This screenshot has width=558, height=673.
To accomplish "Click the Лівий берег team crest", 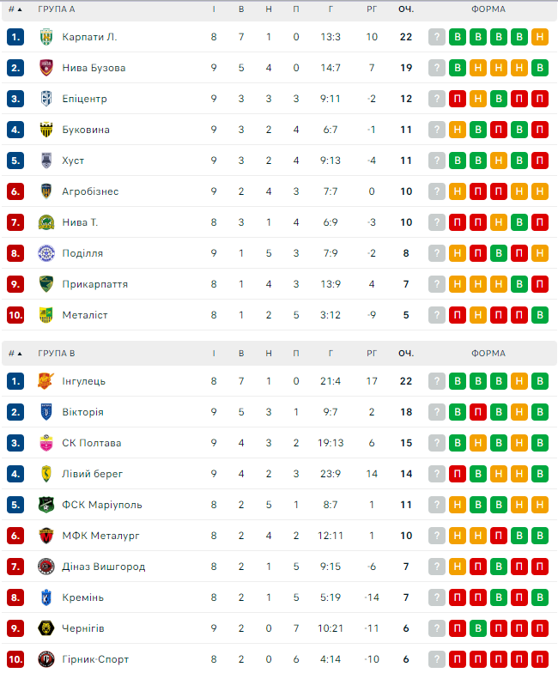I will point(46,474).
